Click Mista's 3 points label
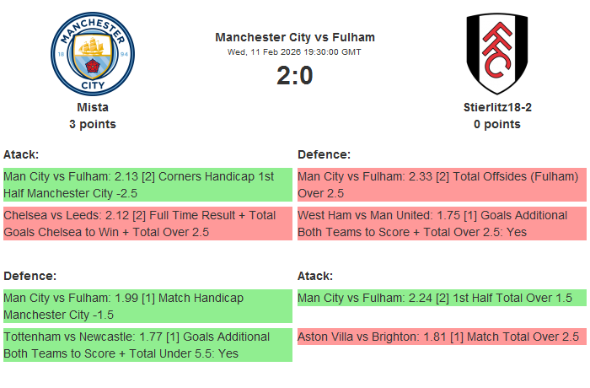 pyautogui.click(x=93, y=124)
